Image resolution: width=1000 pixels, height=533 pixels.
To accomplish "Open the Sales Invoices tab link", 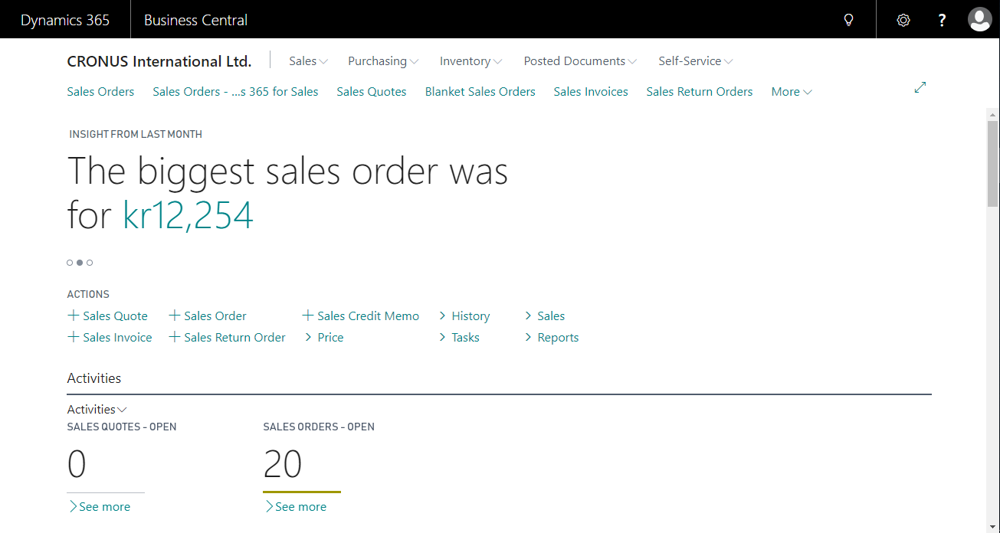I will click(x=591, y=92).
